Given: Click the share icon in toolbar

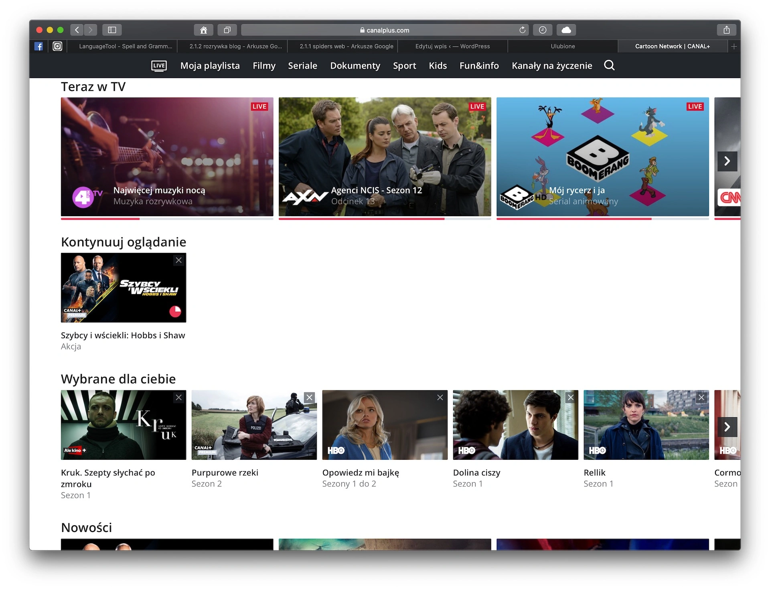Looking at the screenshot, I should (x=726, y=30).
